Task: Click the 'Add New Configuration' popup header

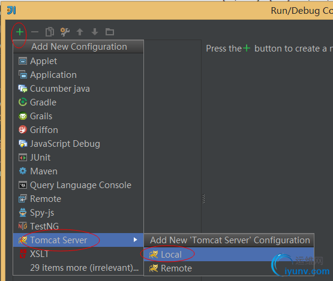Action: 79,47
